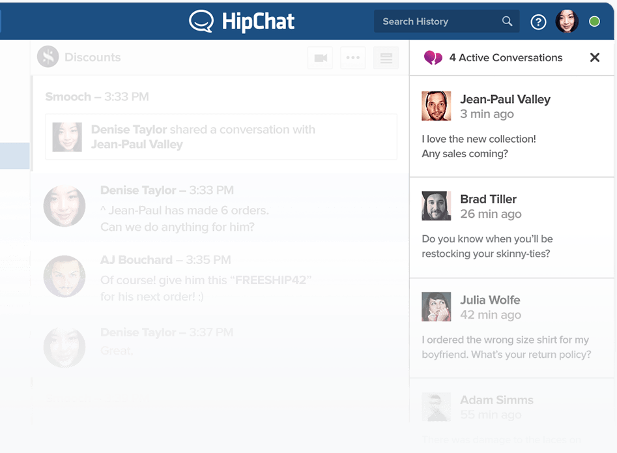Select the highlighted room in left sidebar
The width and height of the screenshot is (617, 453).
pos(14,156)
